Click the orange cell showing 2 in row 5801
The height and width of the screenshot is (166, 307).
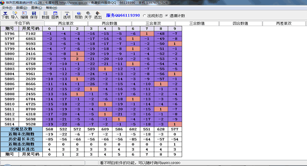click(77, 59)
